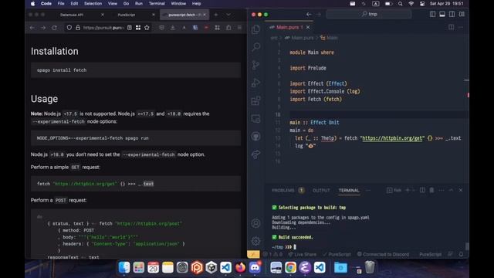494x278 pixels.
Task: Open tracking protection shield icon
Action: pos(69,28)
